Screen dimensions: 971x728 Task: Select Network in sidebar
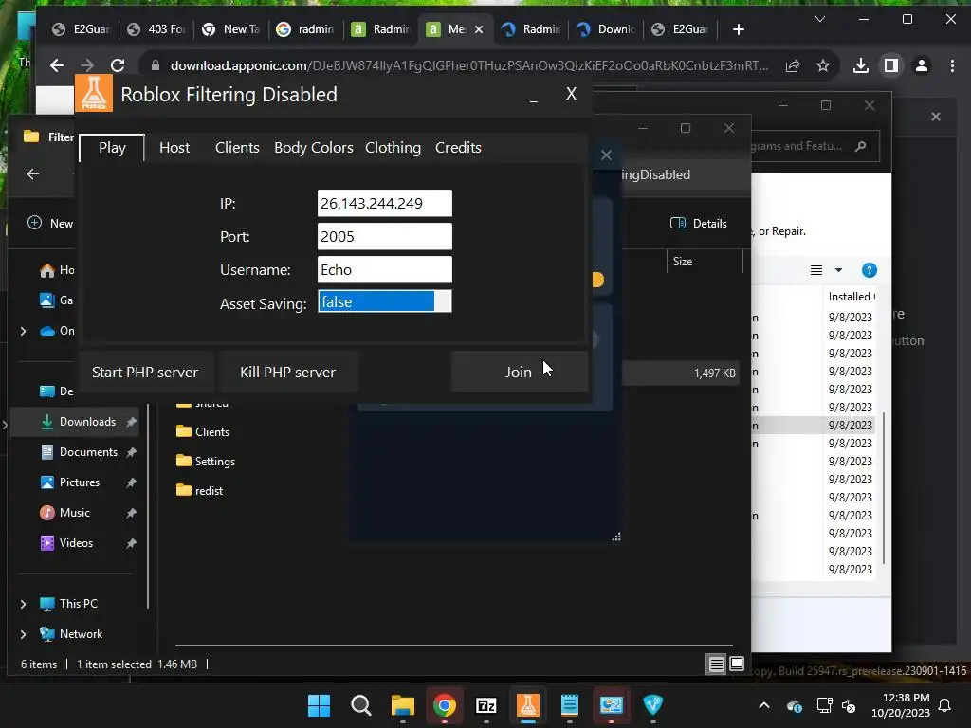[x=81, y=634]
